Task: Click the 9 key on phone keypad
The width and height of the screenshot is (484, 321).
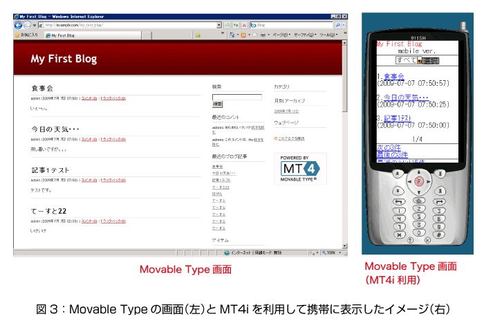Action: click(x=439, y=227)
